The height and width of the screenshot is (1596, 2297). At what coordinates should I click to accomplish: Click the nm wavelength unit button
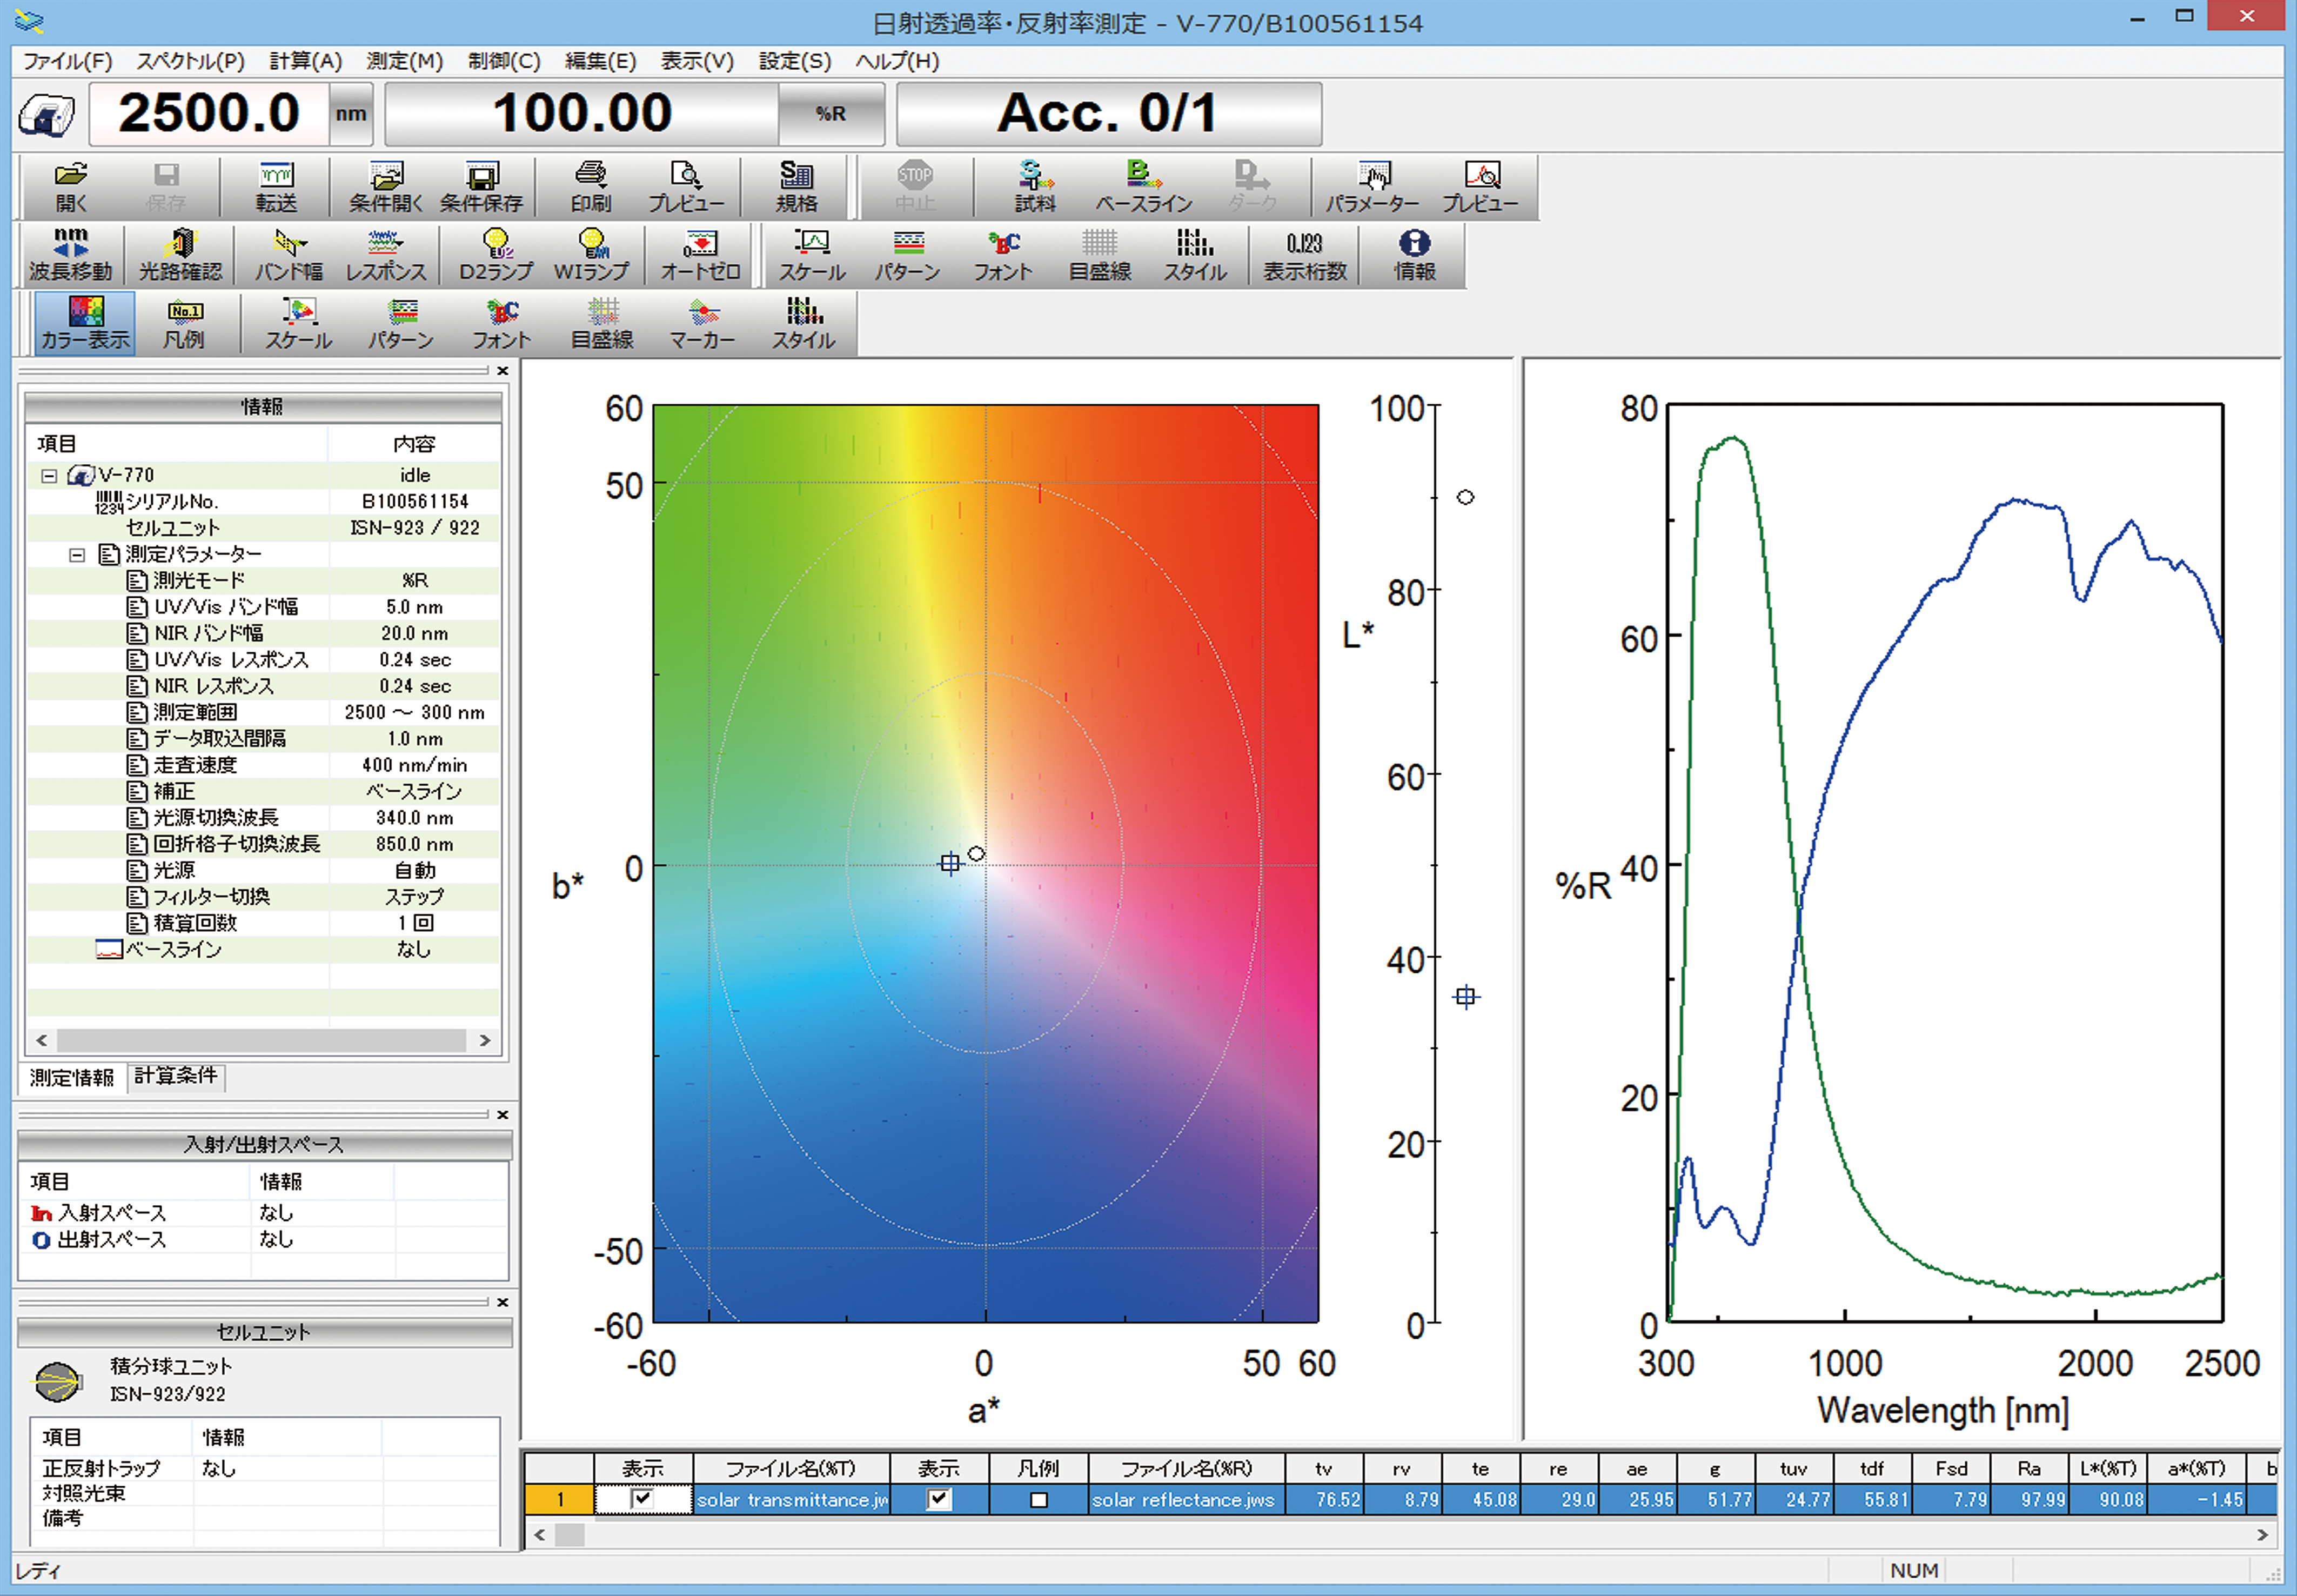[351, 114]
